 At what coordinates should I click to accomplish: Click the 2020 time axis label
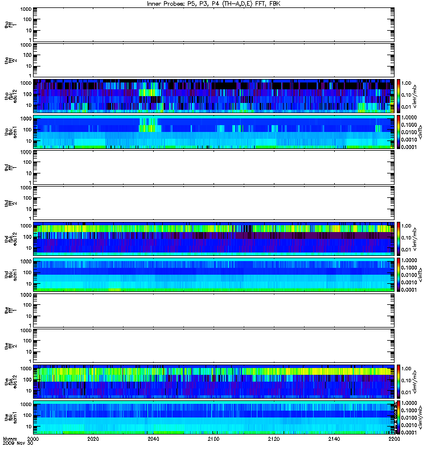click(x=93, y=439)
